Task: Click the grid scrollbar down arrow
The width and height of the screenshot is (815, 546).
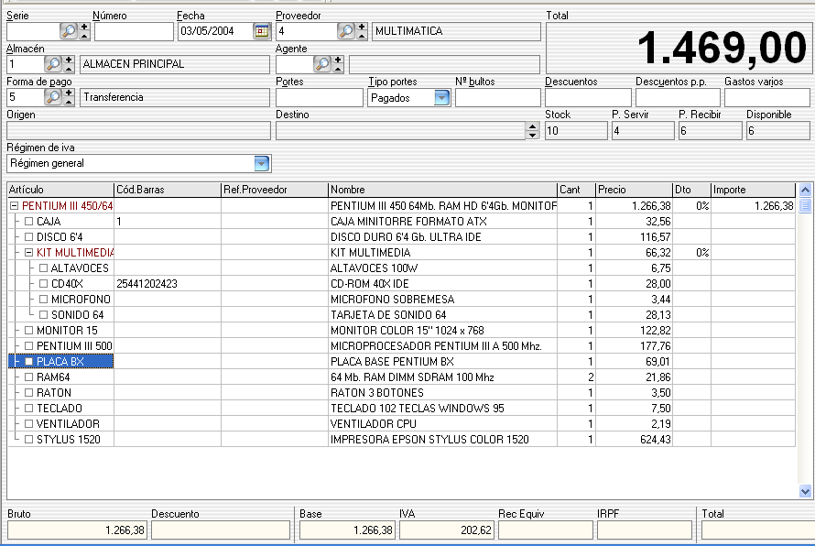Action: point(805,492)
